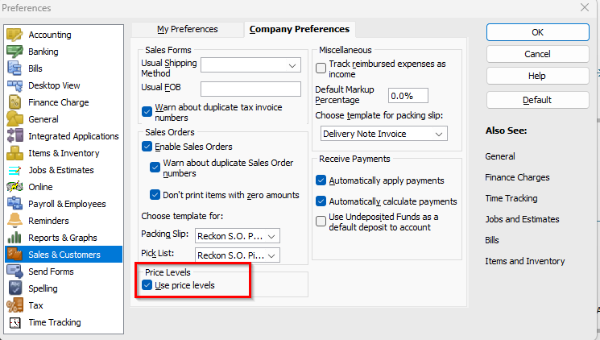
Task: Switch to the My Preferences tab
Action: tap(187, 30)
